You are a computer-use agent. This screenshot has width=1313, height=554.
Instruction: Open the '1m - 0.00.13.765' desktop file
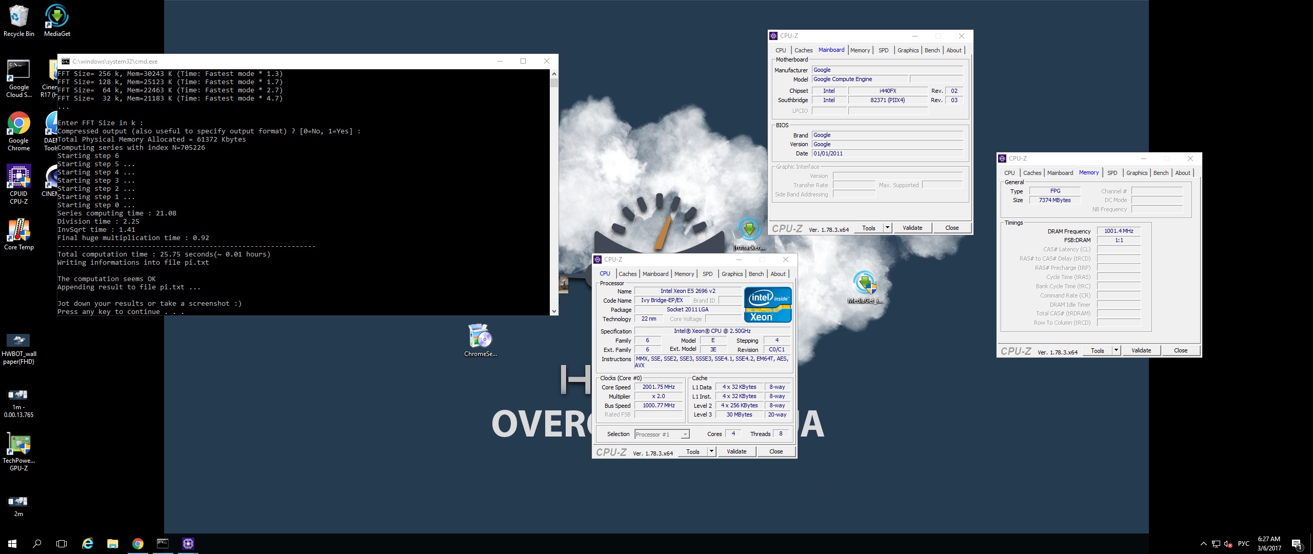coord(19,403)
